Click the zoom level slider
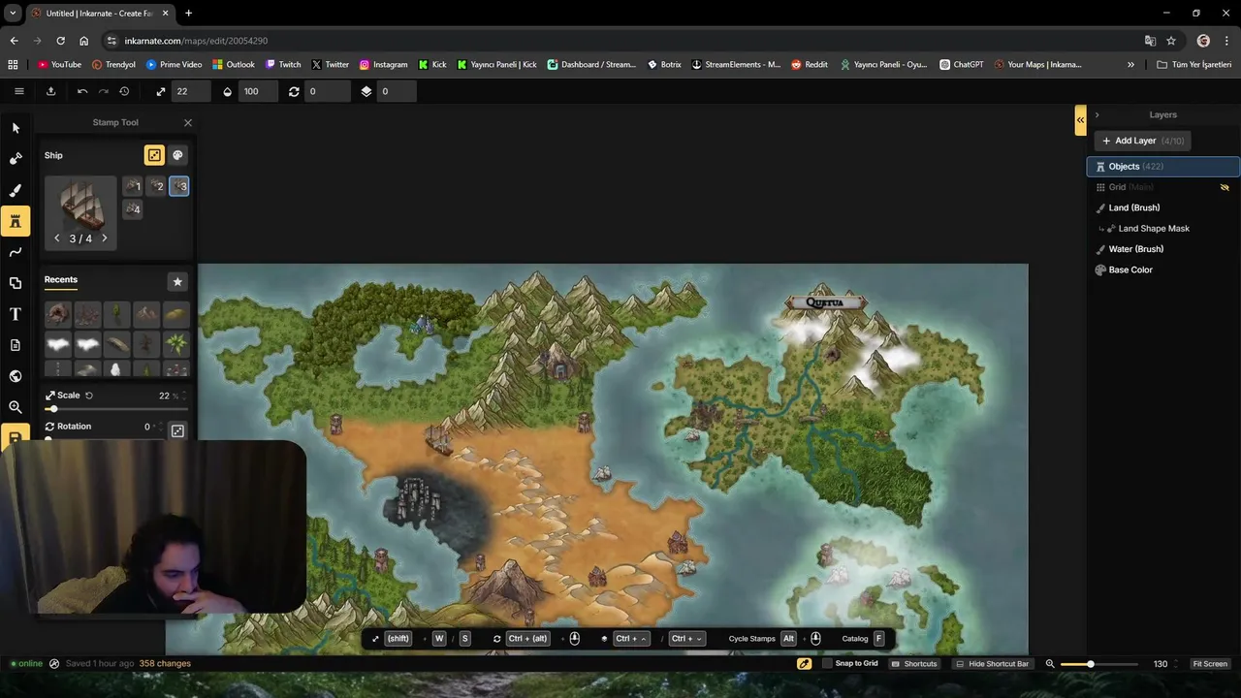This screenshot has height=698, width=1241. [x=1098, y=664]
